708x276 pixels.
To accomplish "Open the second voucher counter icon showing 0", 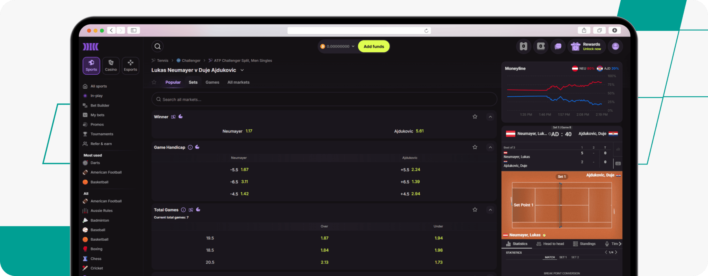I will pyautogui.click(x=541, y=46).
